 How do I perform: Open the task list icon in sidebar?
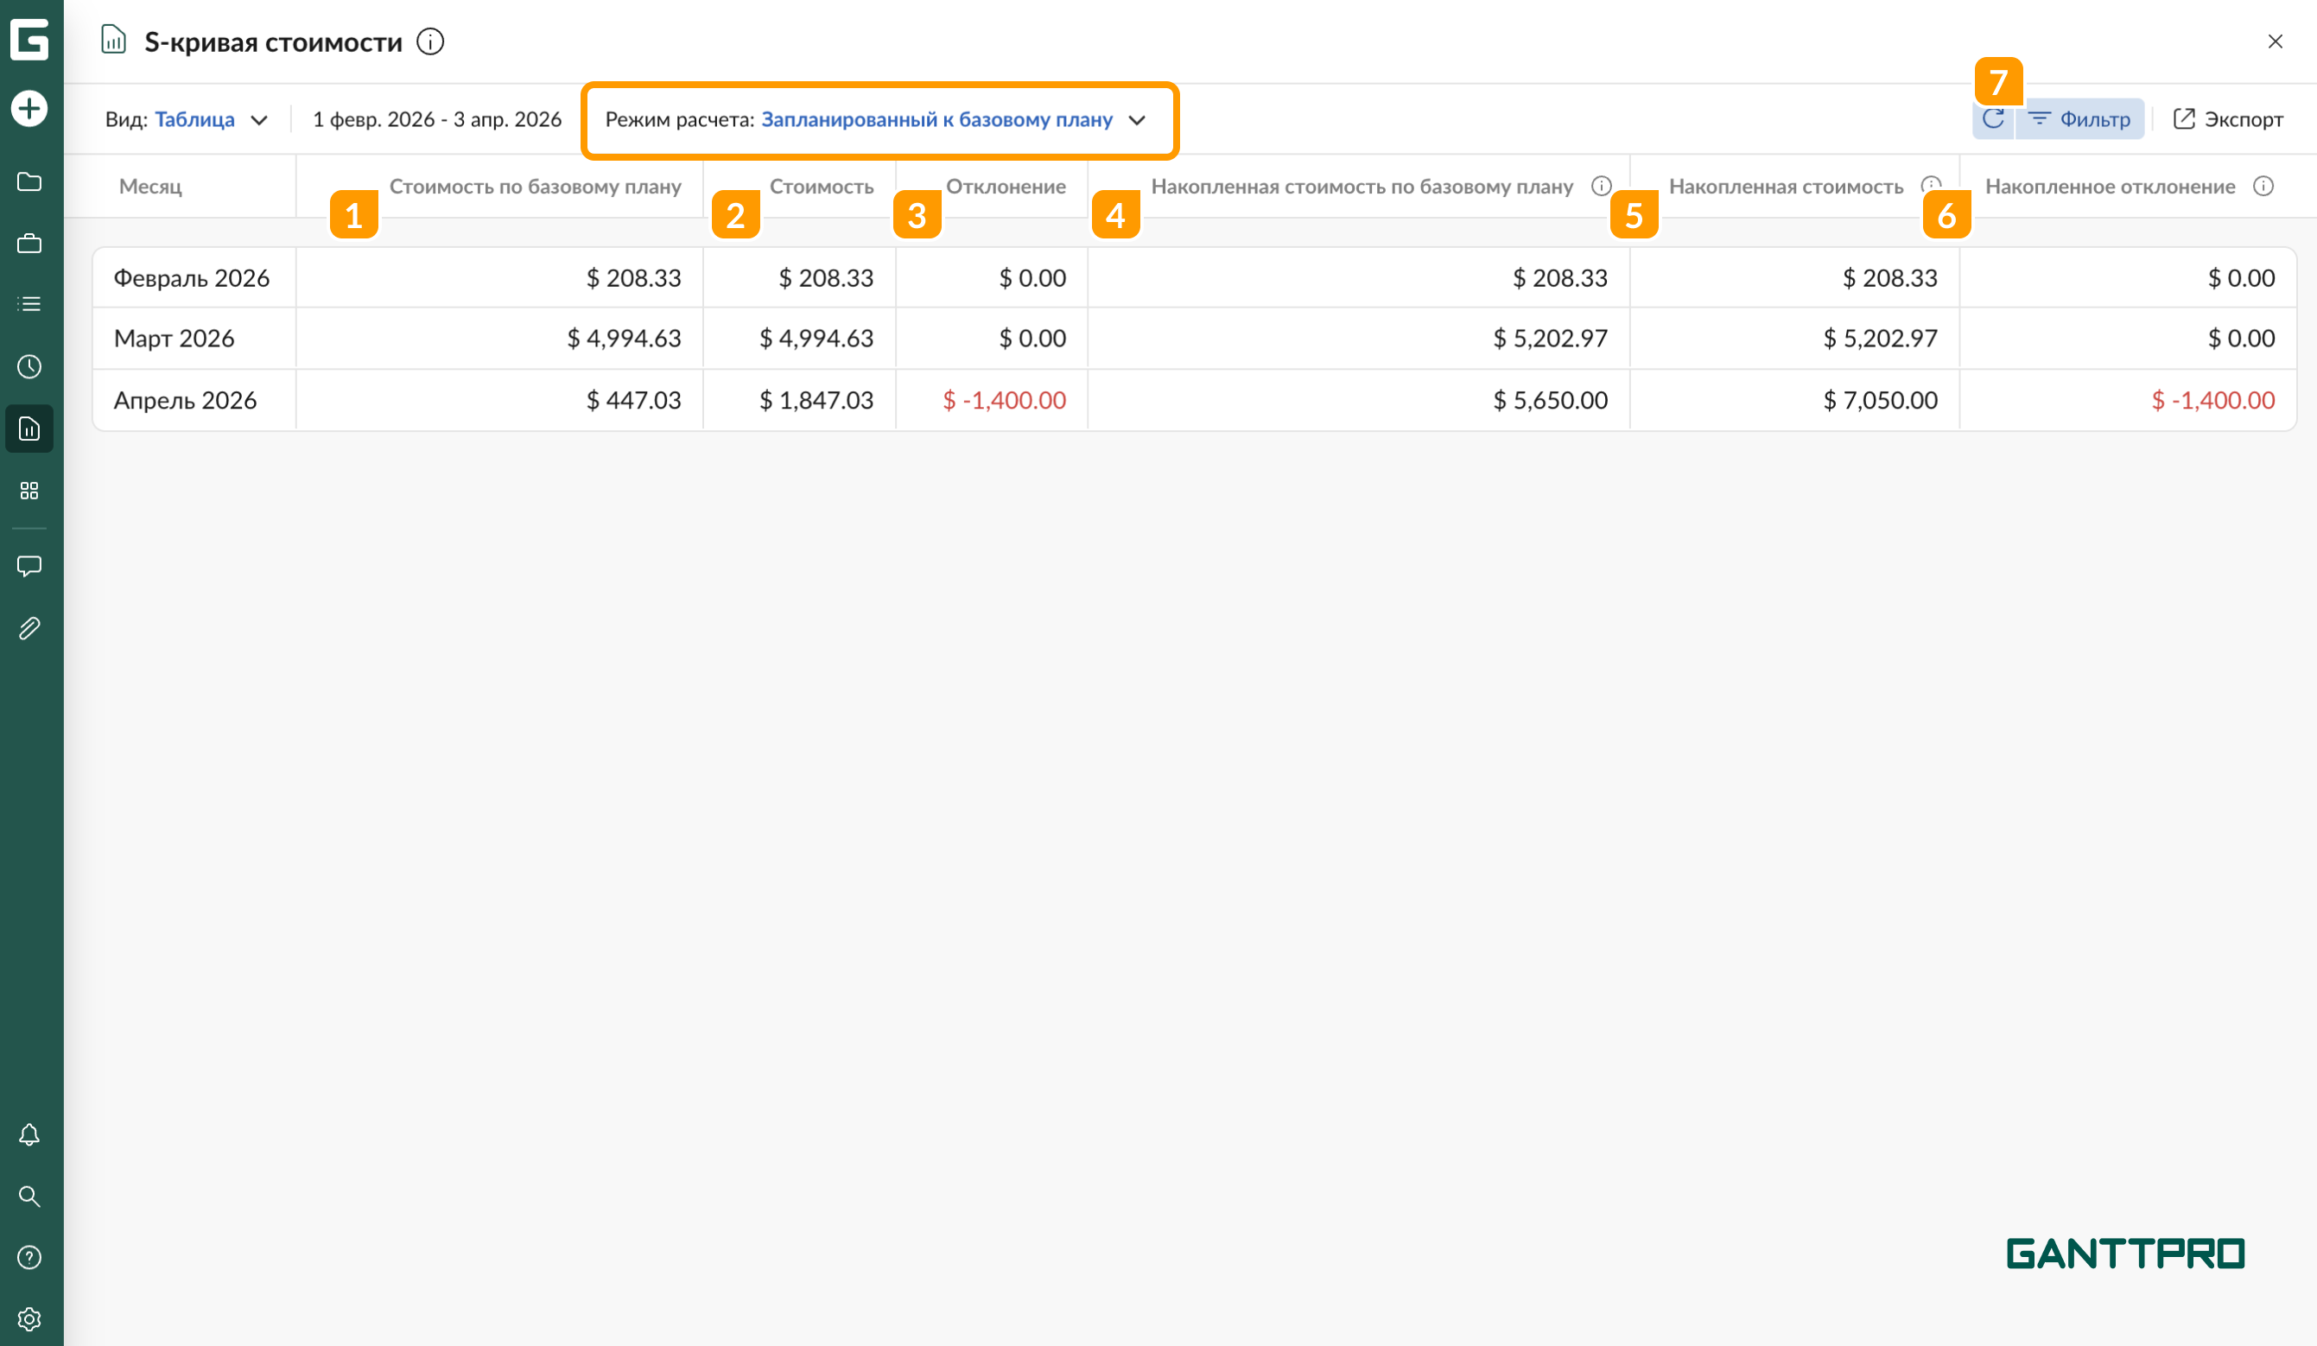click(x=29, y=304)
